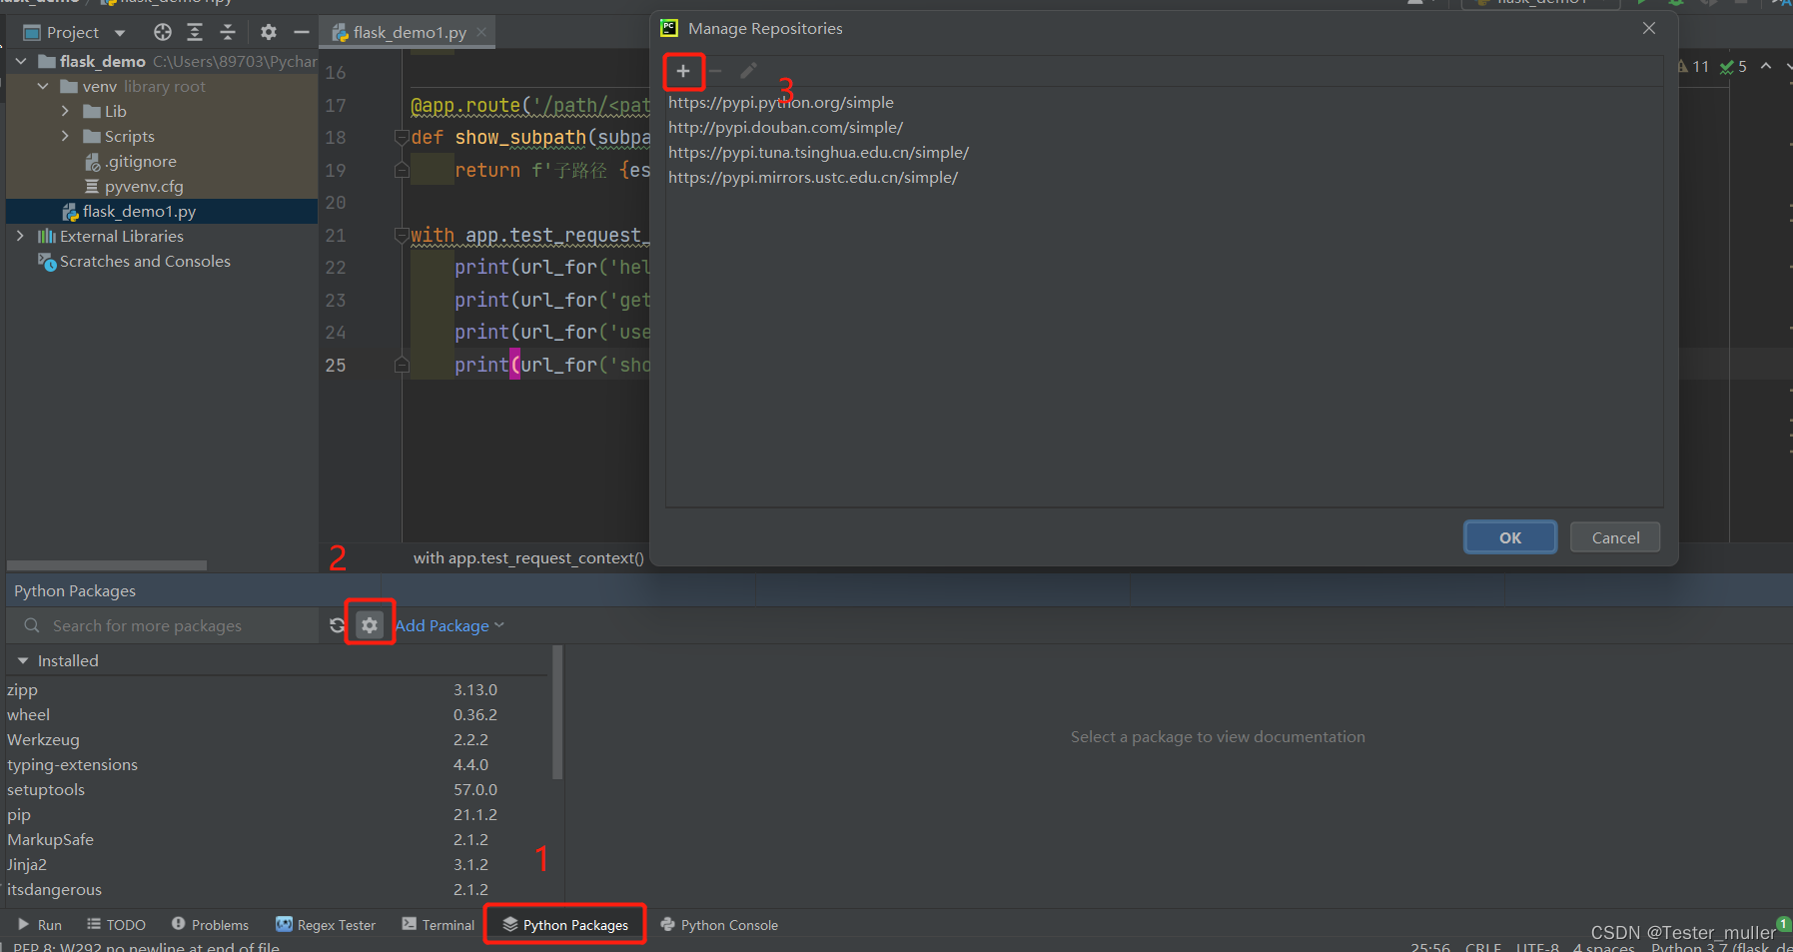Select the itsdangerous package row
This screenshot has width=1793, height=952.
[277, 889]
